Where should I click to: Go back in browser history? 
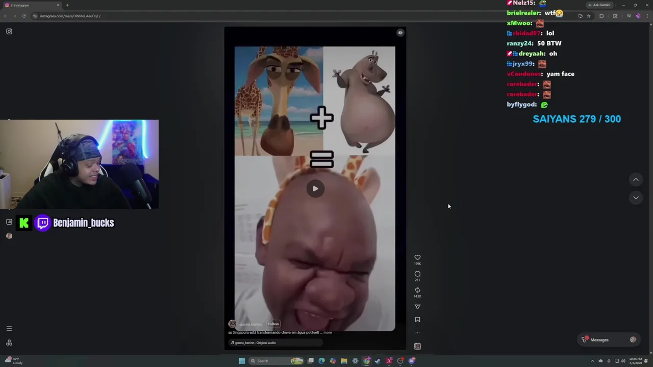pos(6,16)
